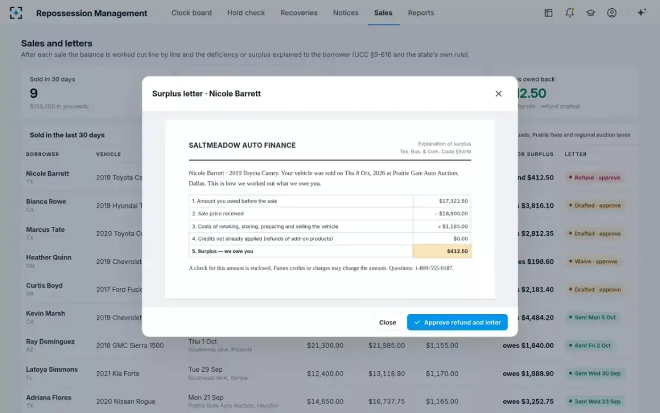
Task: Switch to the Clock board tab
Action: point(191,13)
